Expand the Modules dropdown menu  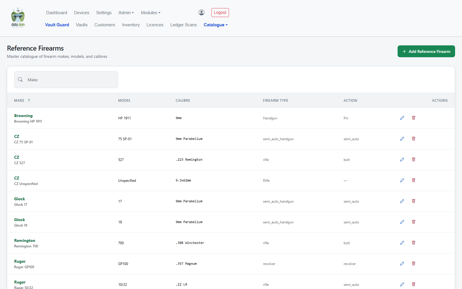coord(151,13)
